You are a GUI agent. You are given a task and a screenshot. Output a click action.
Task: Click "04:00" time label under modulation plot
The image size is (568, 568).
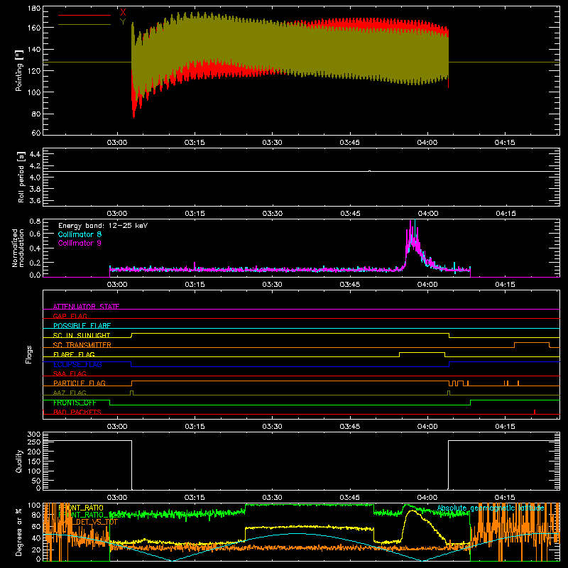tap(427, 285)
